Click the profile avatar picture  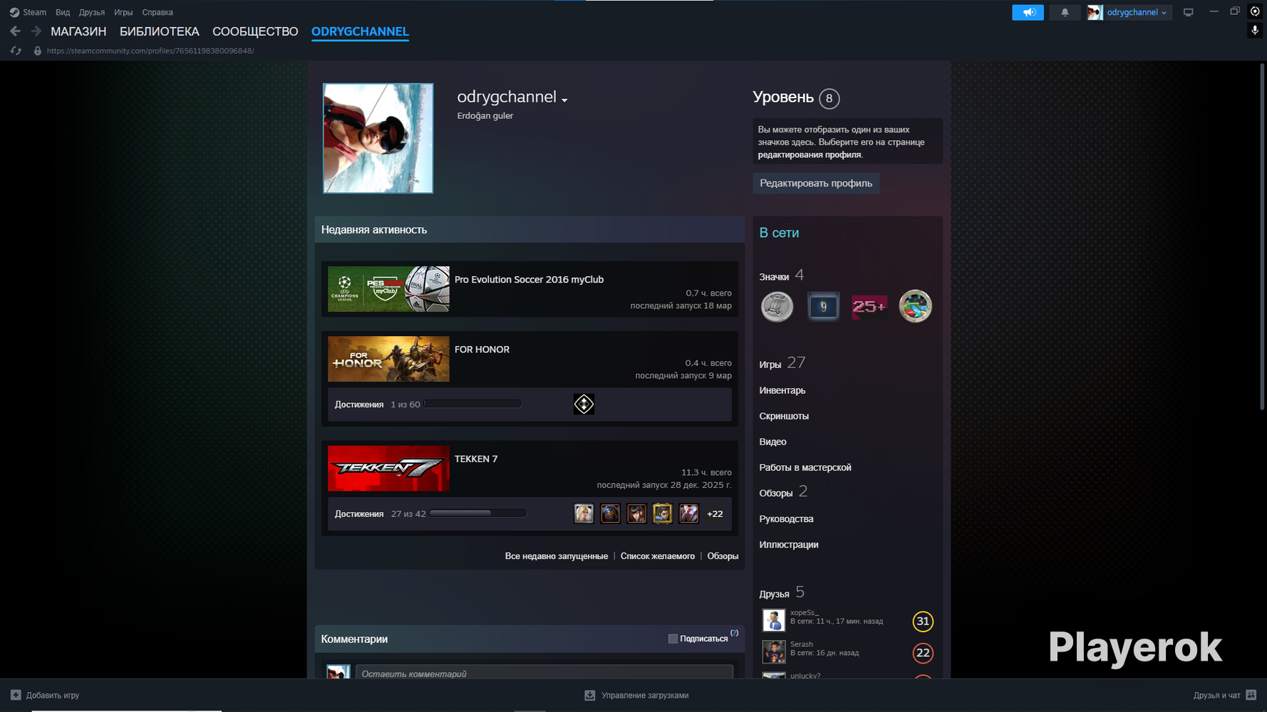pyautogui.click(x=378, y=138)
